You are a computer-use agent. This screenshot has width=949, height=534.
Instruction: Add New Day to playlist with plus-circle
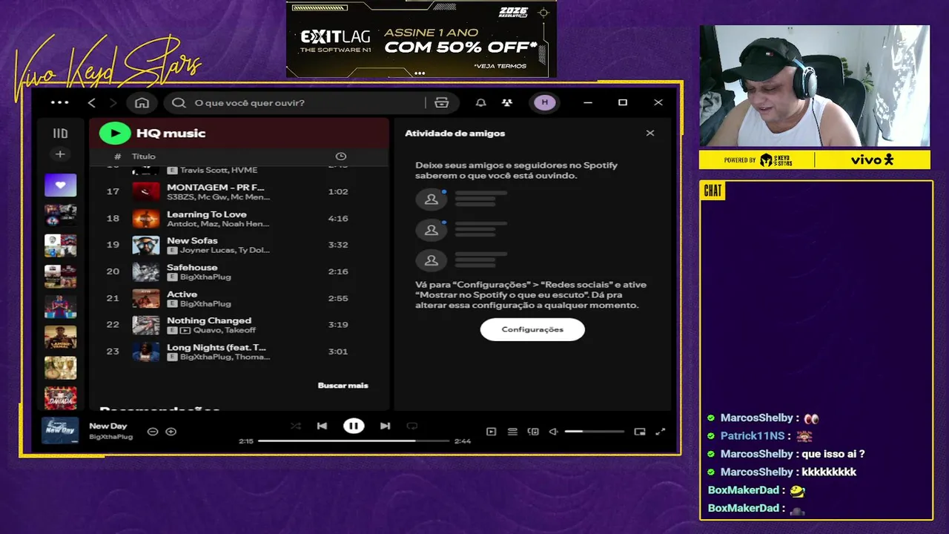pos(171,432)
